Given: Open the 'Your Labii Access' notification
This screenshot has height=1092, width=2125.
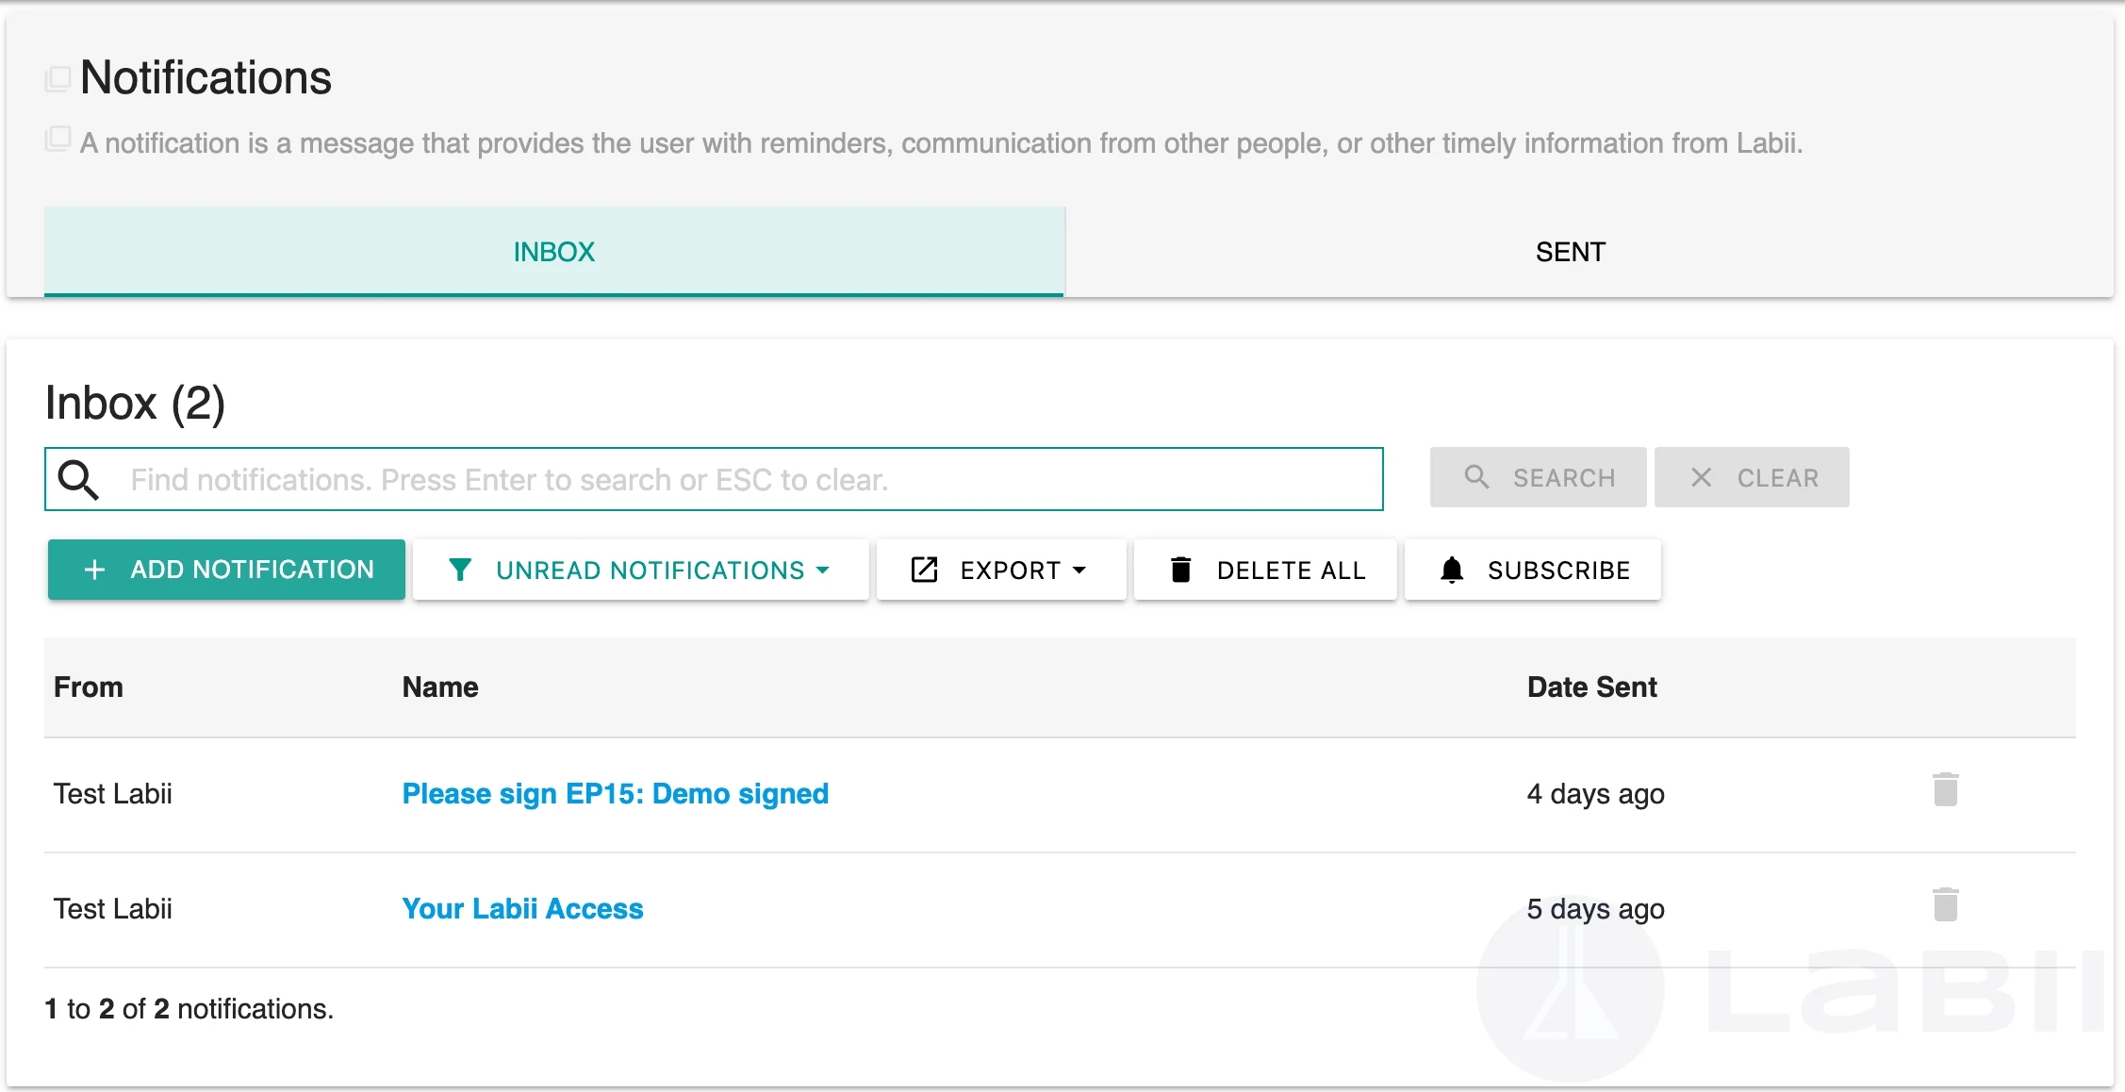Looking at the screenshot, I should (522, 909).
